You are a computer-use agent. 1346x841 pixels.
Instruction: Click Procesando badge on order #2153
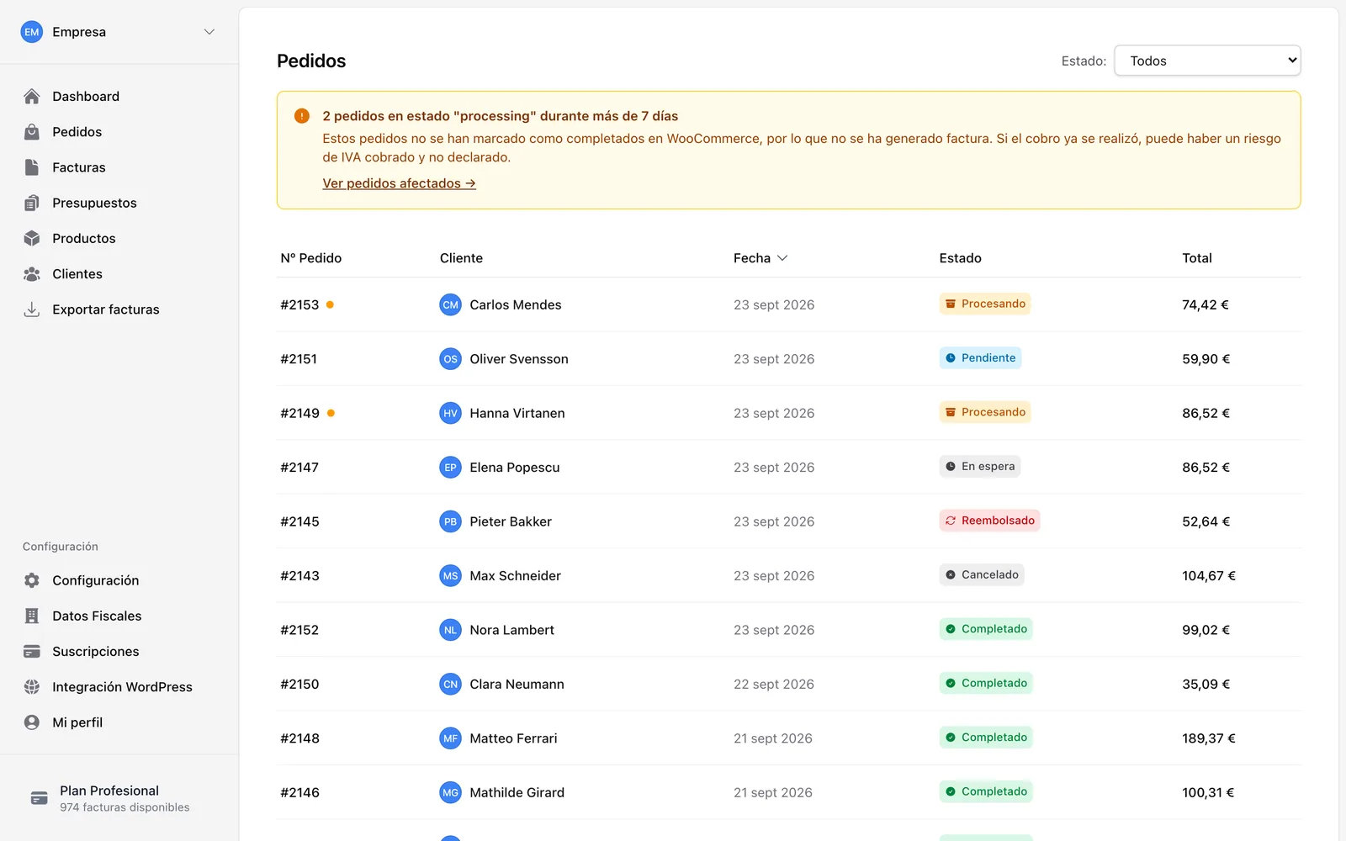click(x=985, y=304)
